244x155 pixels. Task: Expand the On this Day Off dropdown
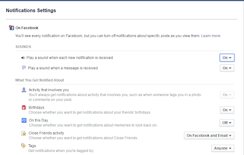[227, 123]
